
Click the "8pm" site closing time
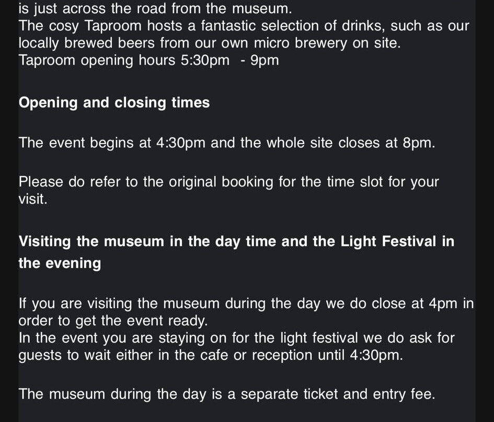click(418, 143)
